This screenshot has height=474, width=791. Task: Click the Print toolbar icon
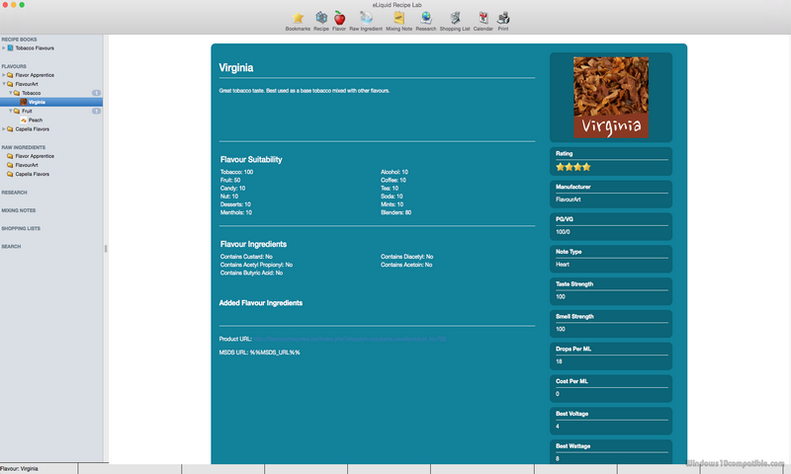(x=503, y=18)
